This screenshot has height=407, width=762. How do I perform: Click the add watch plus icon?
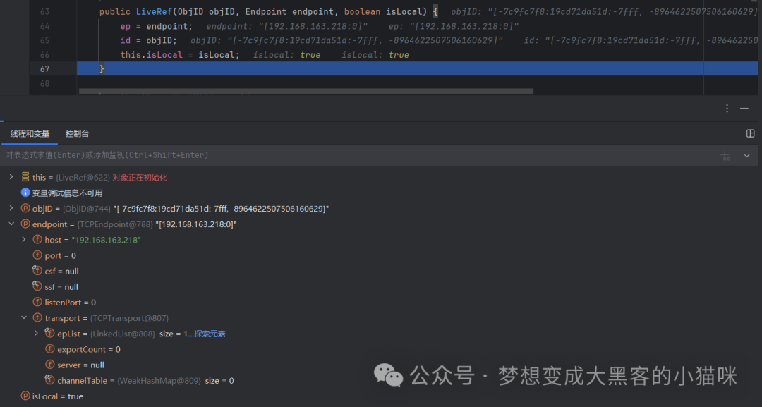coord(725,156)
